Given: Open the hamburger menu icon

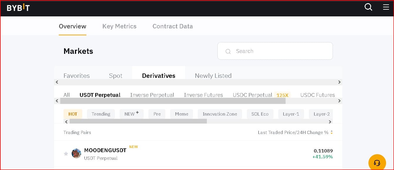Looking at the screenshot, I should pyautogui.click(x=386, y=7).
